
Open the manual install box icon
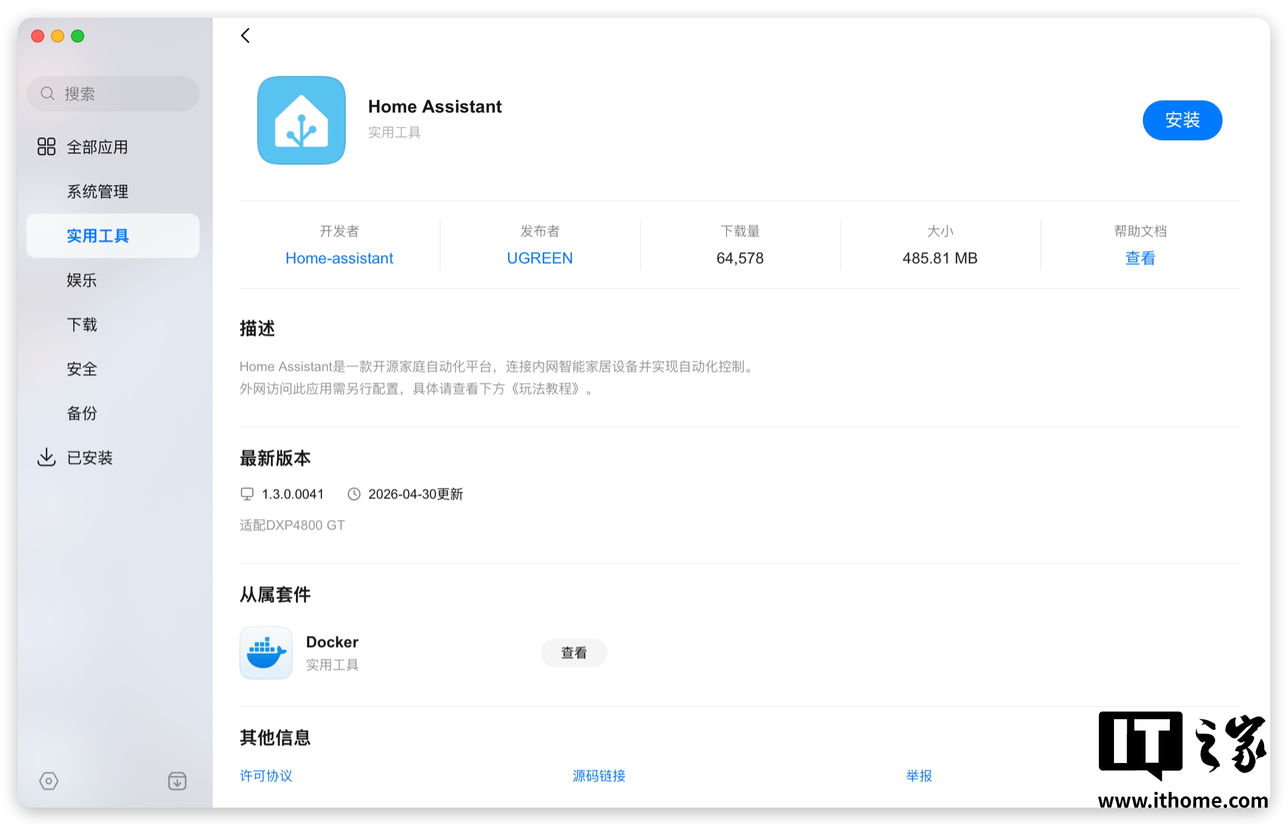point(177,781)
